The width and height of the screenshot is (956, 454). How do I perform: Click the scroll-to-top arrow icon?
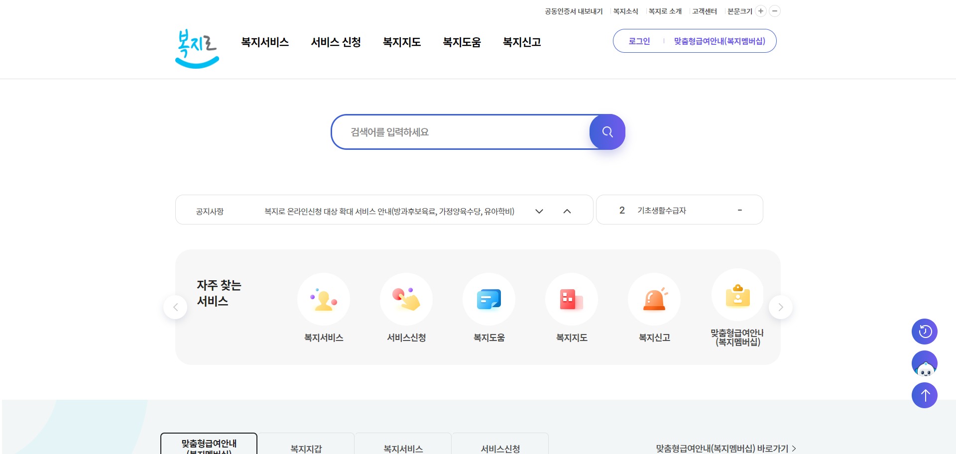(x=924, y=395)
